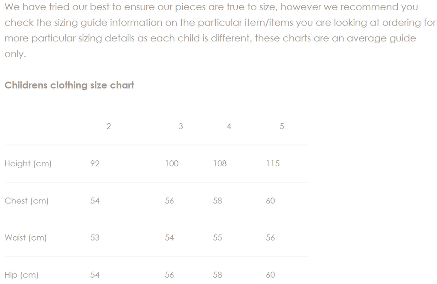Click the Waist (cm) row label
This screenshot has width=437, height=284.
[26, 238]
